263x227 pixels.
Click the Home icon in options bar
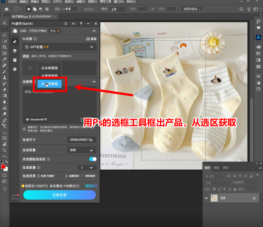click(7, 9)
